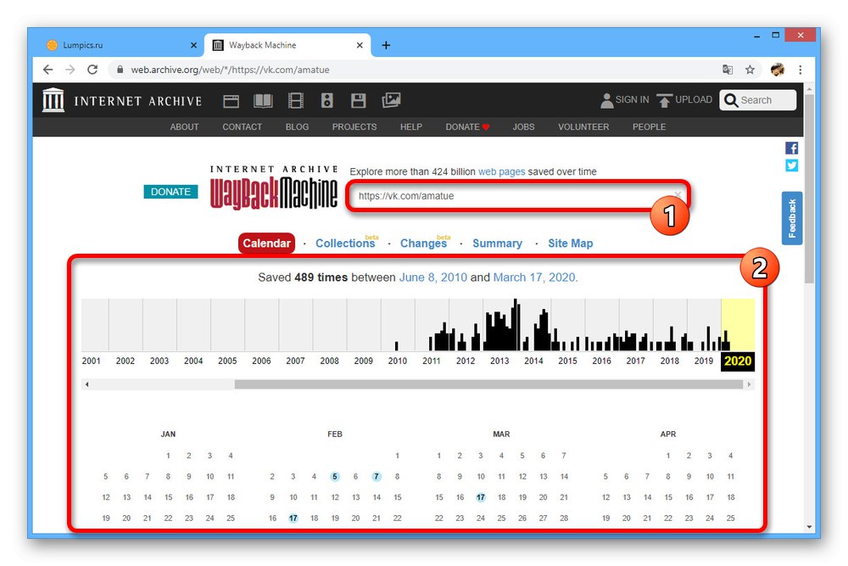Select the 2013 year on timeline
The image size is (848, 566).
pyautogui.click(x=499, y=361)
